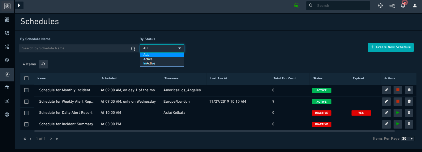Image resolution: width=422 pixels, height=152 pixels.
Task: Click the YES expired badge
Action: (361, 113)
